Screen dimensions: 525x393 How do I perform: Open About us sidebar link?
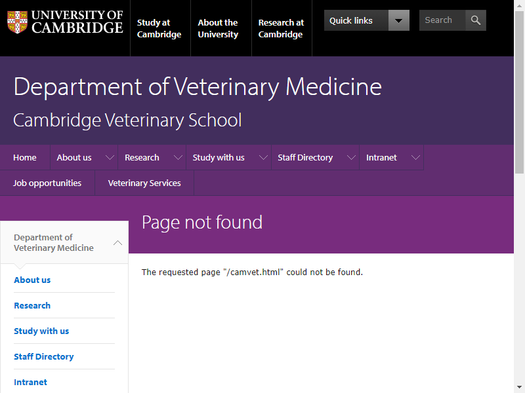[32, 280]
